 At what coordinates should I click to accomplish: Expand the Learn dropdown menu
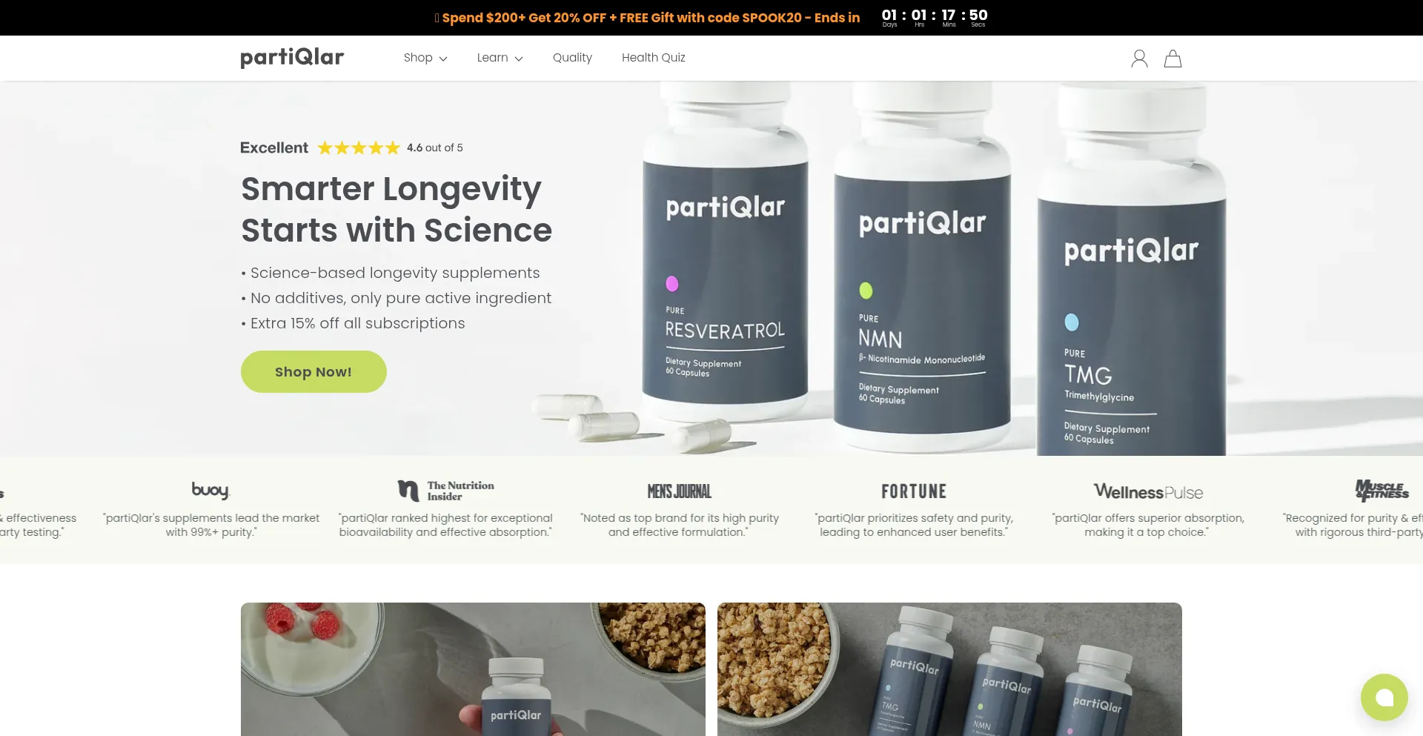point(500,58)
